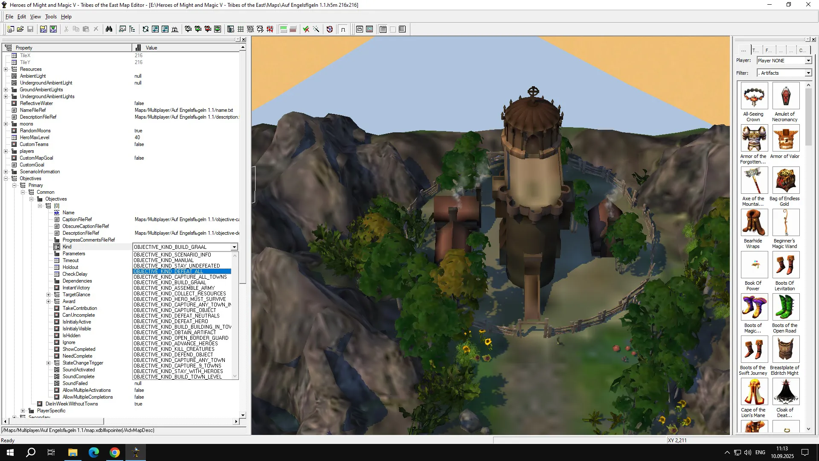This screenshot has height=461, width=819.
Task: Click the hatched grid toolbar icon
Action: 250,29
